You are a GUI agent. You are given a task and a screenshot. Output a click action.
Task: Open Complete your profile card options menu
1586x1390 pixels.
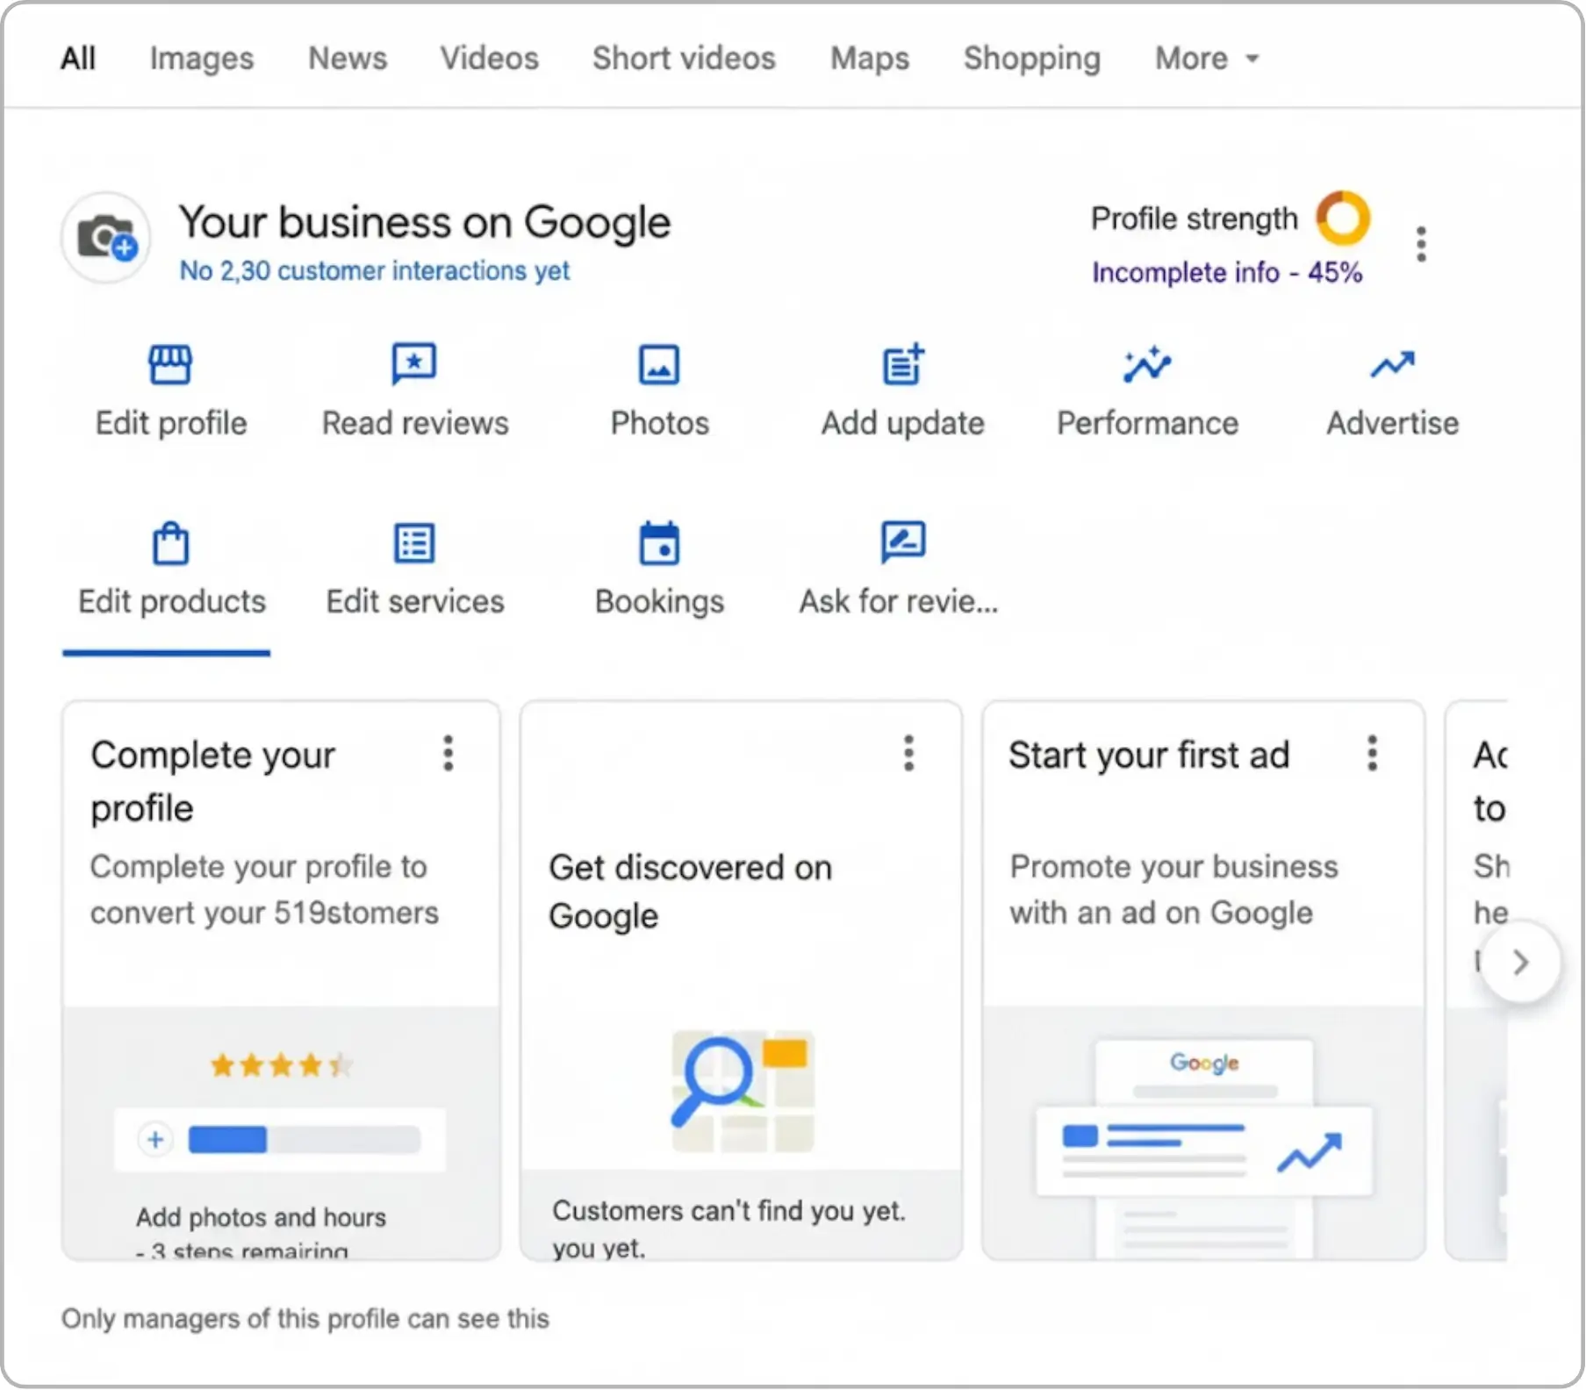point(449,753)
